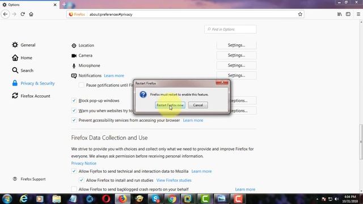The width and height of the screenshot is (363, 204).
Task: Click Restart Firefox now button
Action: [x=170, y=105]
